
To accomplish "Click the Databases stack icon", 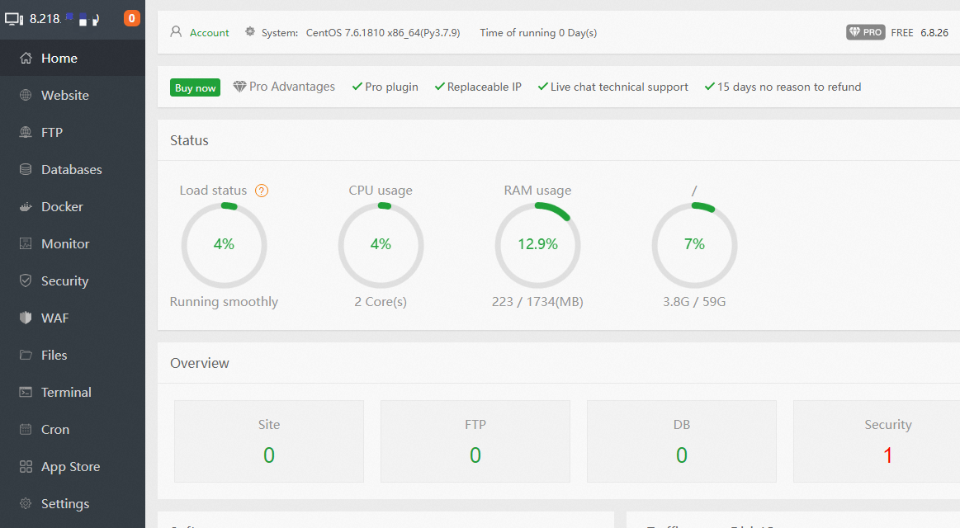I will point(26,169).
